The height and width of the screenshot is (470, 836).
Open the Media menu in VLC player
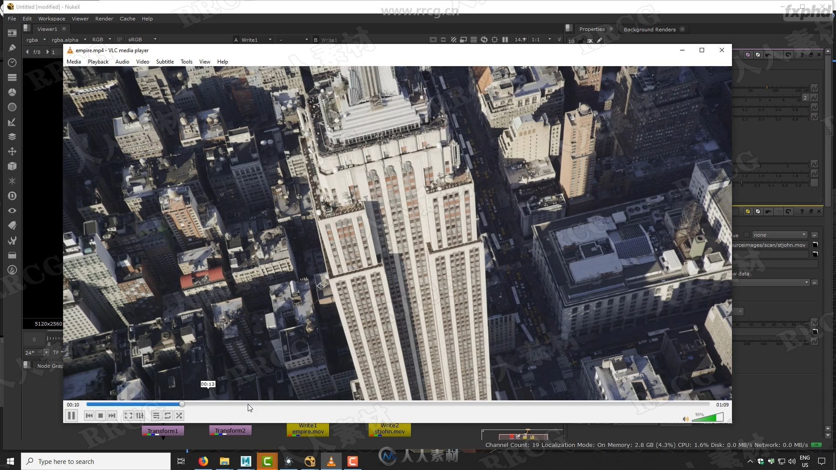click(73, 61)
